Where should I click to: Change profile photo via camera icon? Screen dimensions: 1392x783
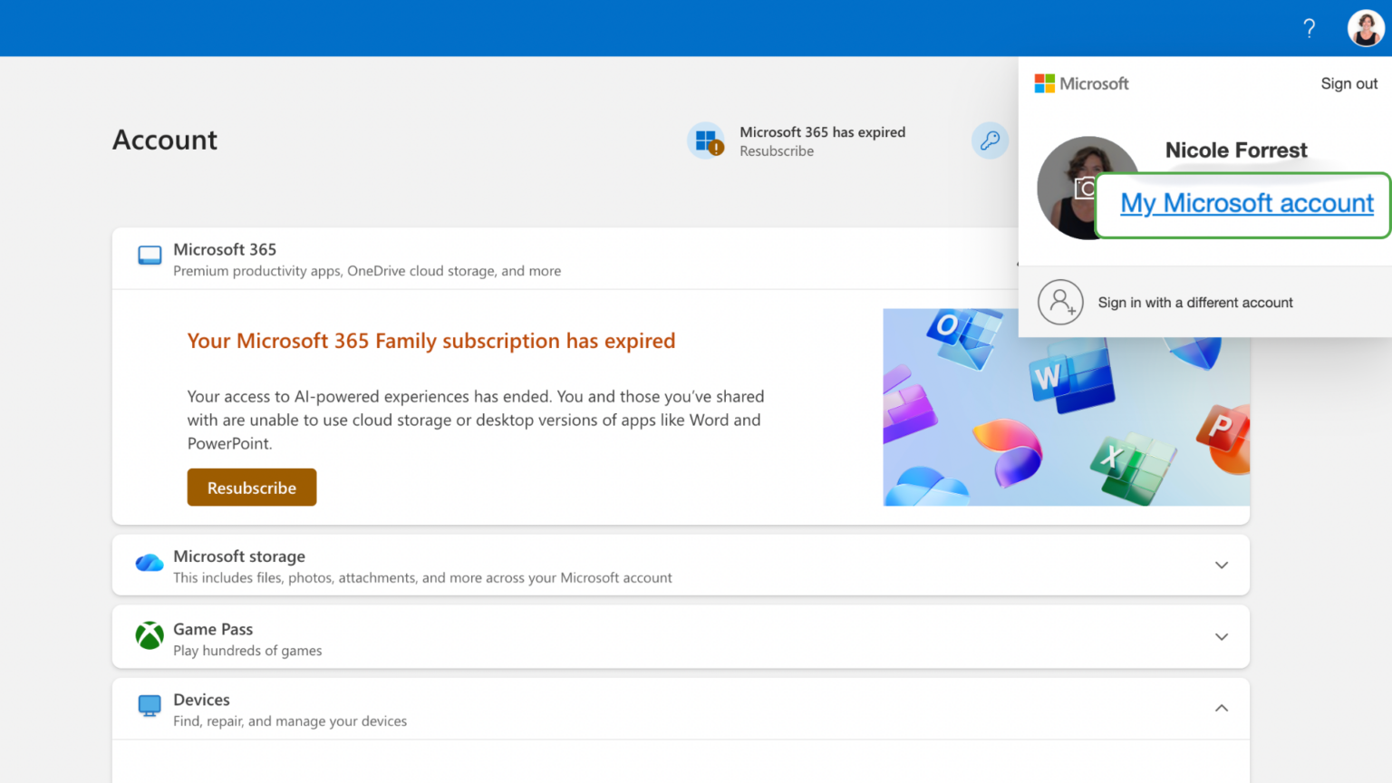click(1084, 188)
